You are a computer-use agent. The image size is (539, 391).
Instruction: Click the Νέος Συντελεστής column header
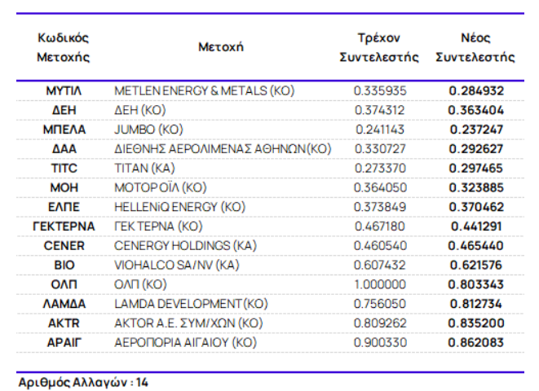(475, 48)
